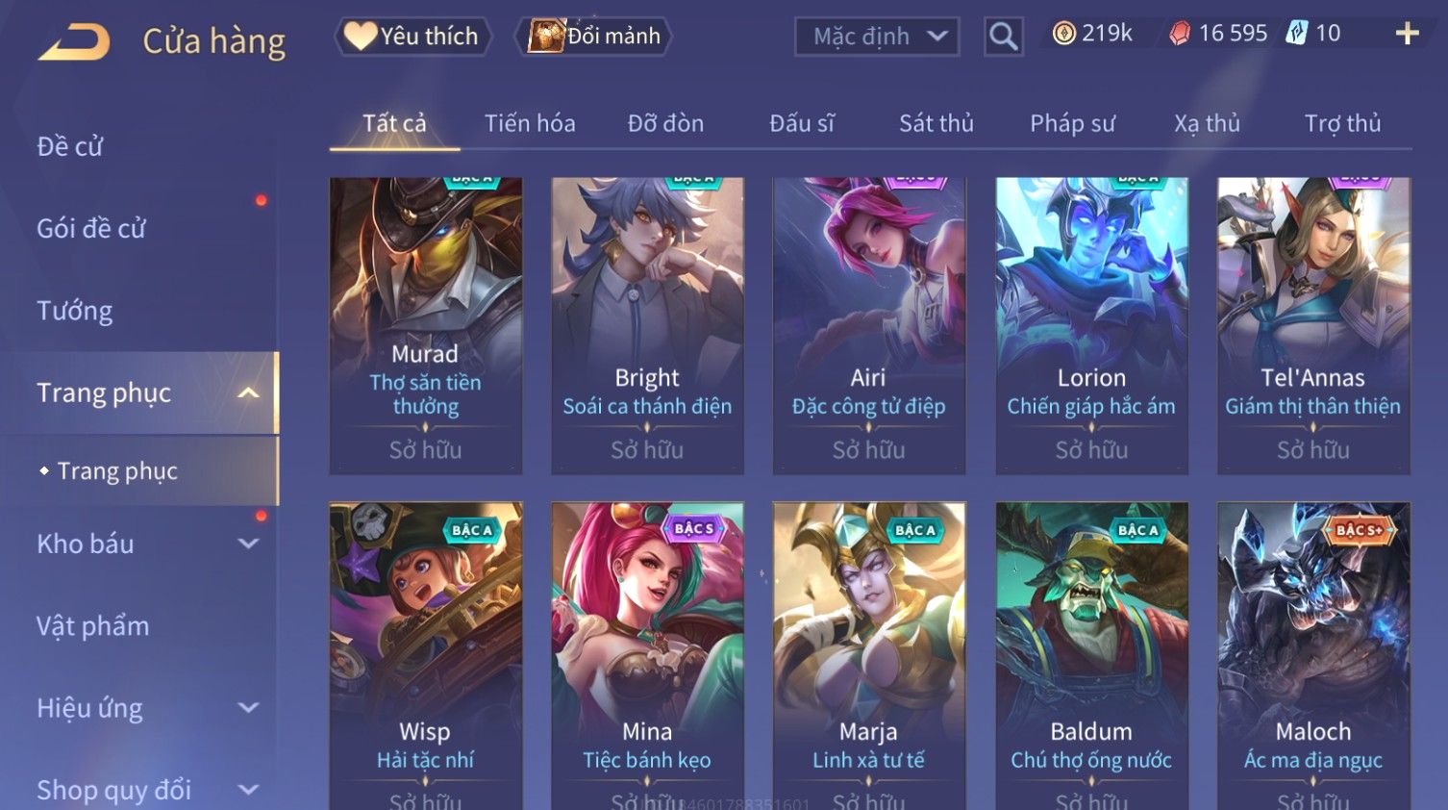Tap the plus icon to add currency
The height and width of the screenshot is (810, 1448).
(1407, 34)
